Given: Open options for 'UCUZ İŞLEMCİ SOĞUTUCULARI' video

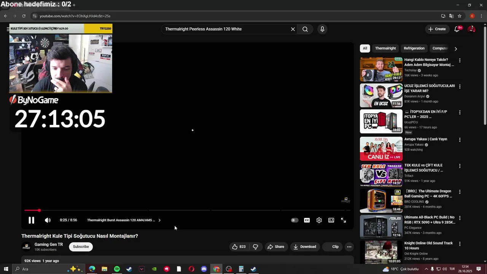Looking at the screenshot, I should (x=460, y=86).
